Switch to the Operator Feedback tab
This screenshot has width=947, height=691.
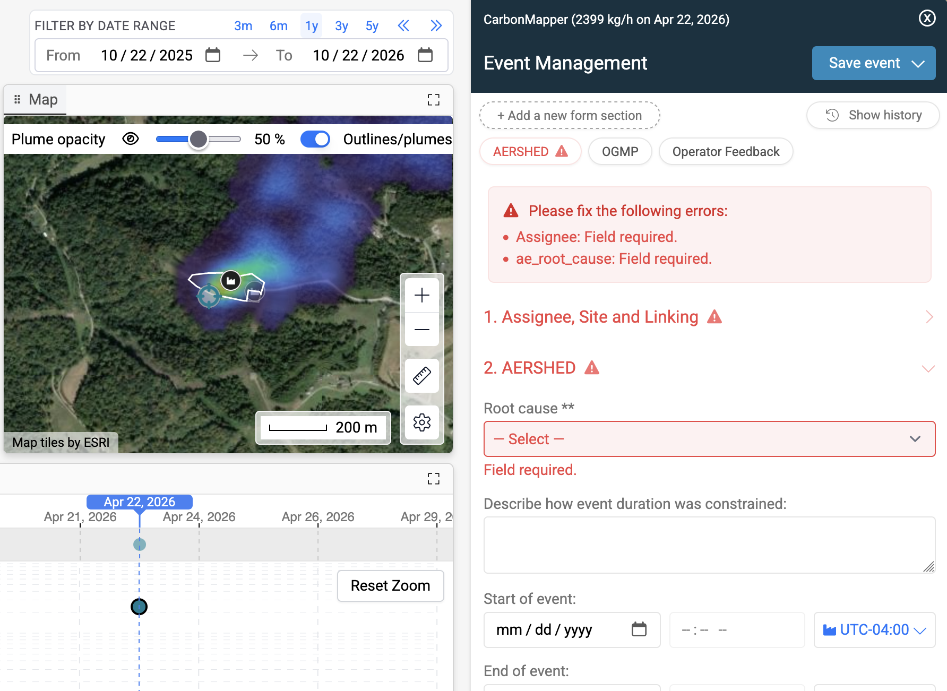click(726, 152)
